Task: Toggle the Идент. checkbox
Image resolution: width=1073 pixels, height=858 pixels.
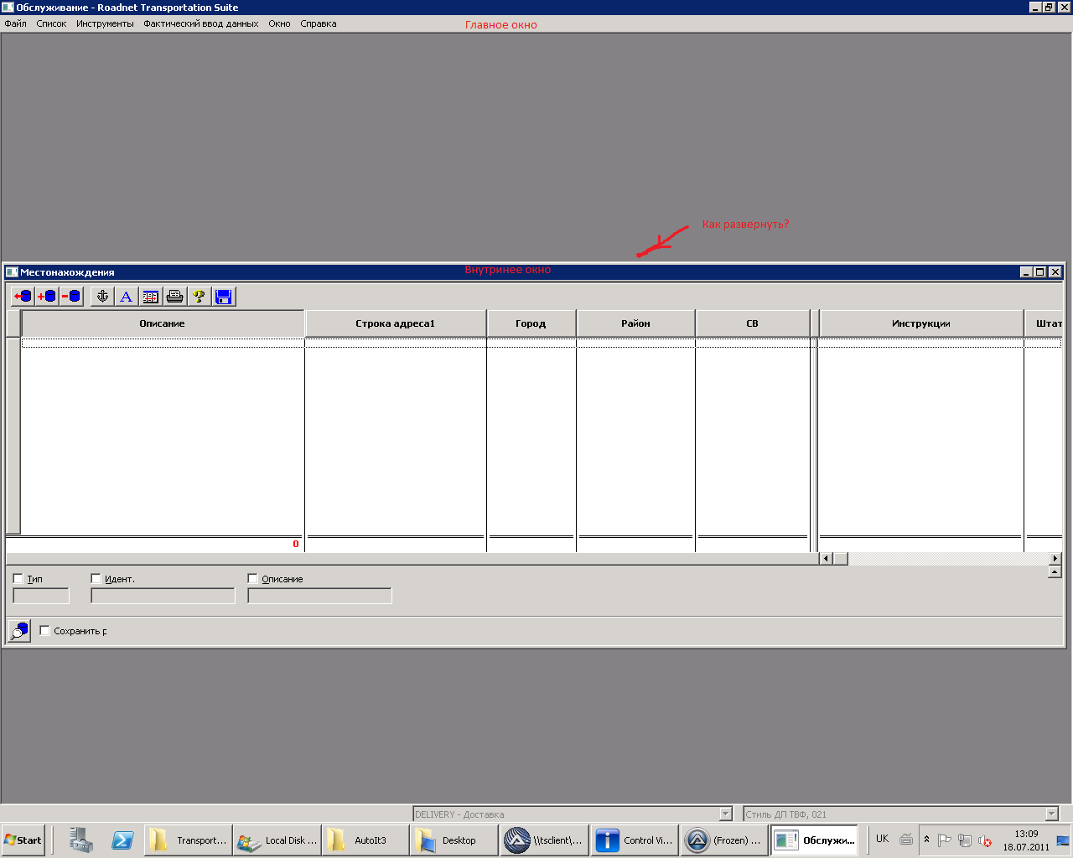Action: 96,579
